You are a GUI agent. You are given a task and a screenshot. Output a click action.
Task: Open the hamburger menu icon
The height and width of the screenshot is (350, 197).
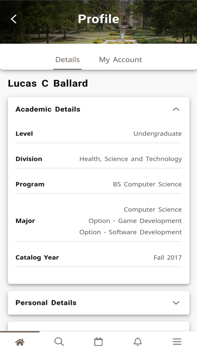(177, 342)
